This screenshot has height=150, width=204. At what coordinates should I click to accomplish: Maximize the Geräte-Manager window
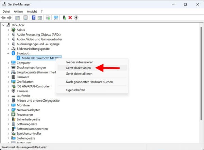(x=185, y=4)
